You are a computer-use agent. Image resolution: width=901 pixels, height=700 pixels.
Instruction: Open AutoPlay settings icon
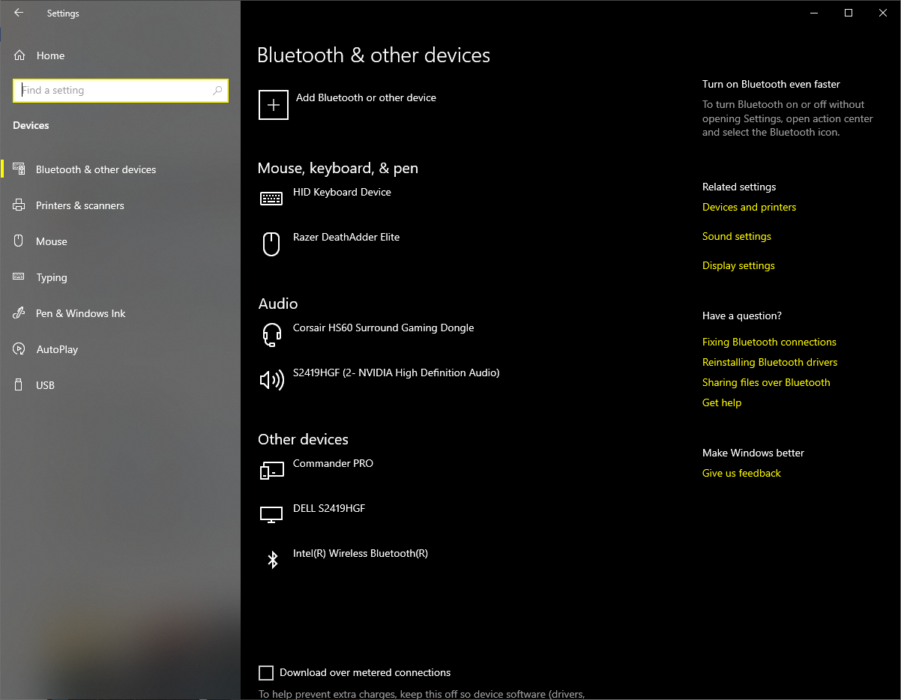coord(19,349)
